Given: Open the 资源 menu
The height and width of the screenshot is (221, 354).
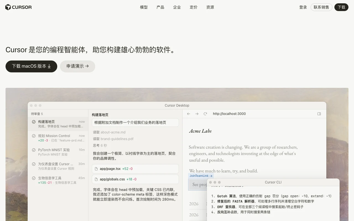Looking at the screenshot, I should [x=210, y=7].
